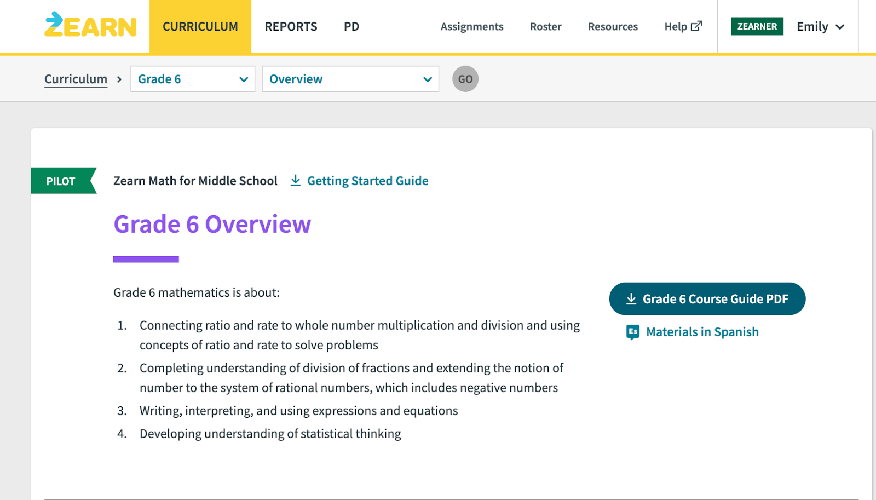Open the Overview dropdown
Screen dimensions: 876x500
(x=350, y=79)
